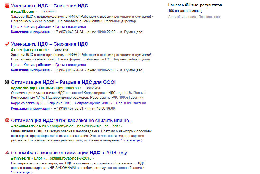Click the company/blog breadcrumb path of 1c-wiseadvice.ru
Viewport: 260px width, 174px height.
(85, 126)
